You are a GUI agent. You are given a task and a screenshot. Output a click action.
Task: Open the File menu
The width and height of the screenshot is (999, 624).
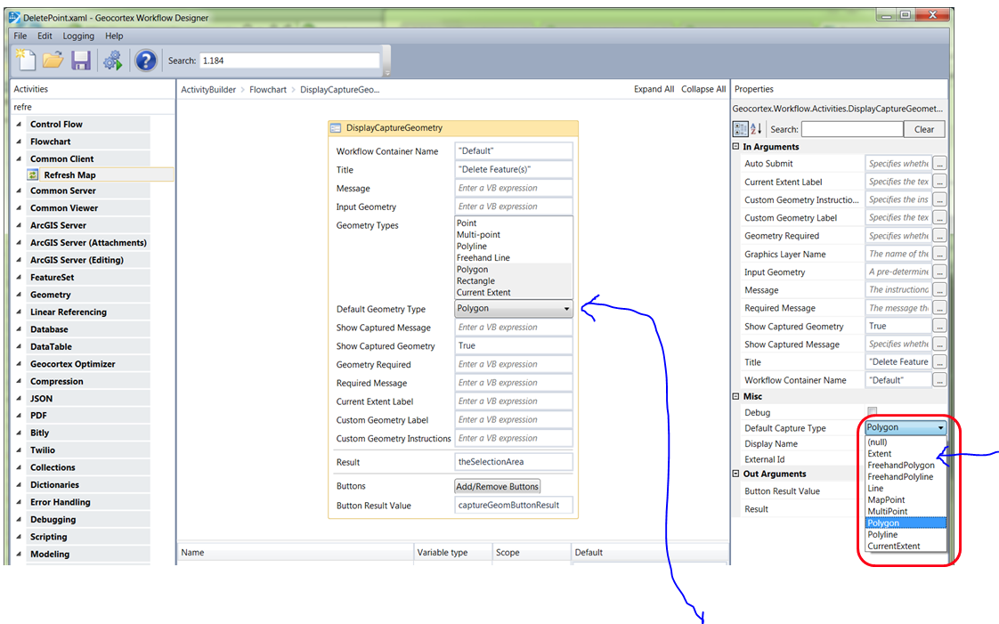click(x=20, y=36)
